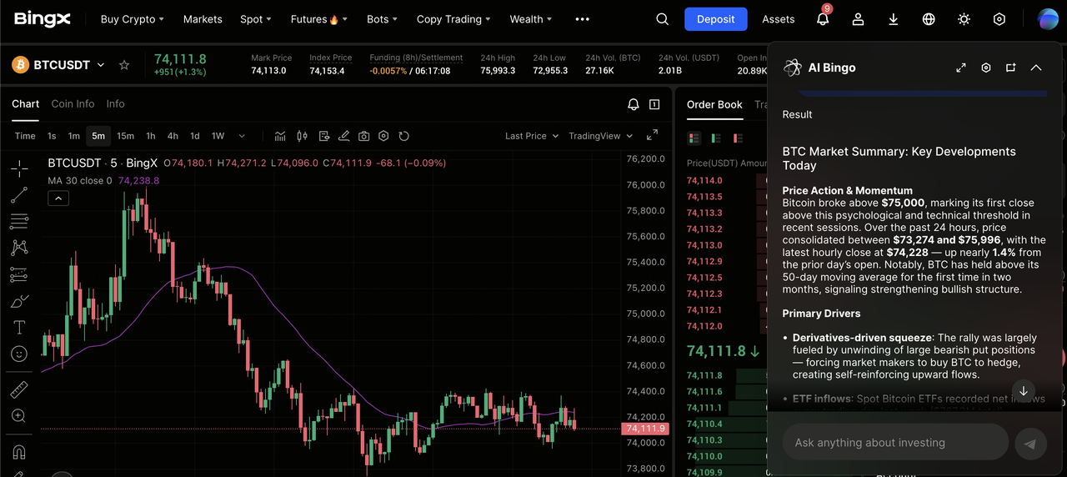1067x477 pixels.
Task: Select the 15m timeframe interval
Action: [125, 136]
